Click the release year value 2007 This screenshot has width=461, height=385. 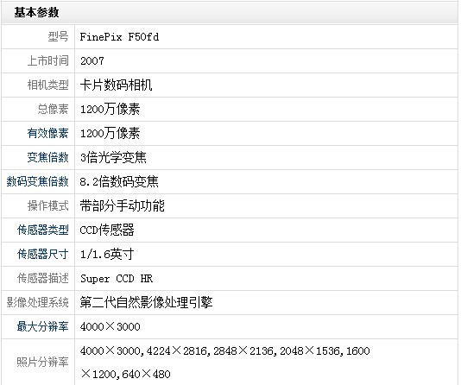tap(92, 61)
